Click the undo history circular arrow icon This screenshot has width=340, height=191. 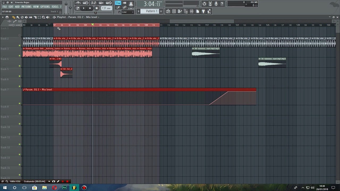click(x=204, y=4)
